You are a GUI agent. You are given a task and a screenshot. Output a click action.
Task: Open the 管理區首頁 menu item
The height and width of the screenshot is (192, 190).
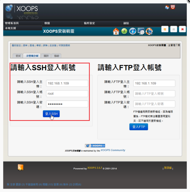[x=12, y=23]
